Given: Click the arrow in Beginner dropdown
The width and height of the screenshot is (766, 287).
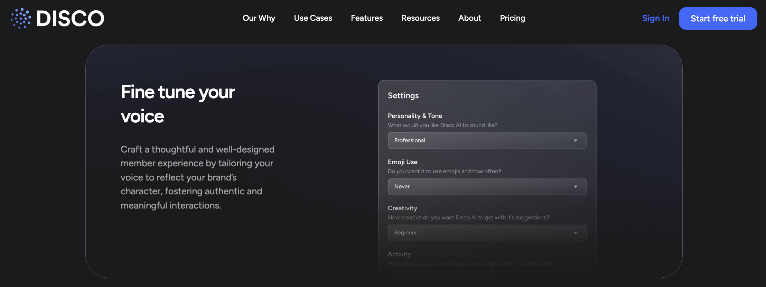Looking at the screenshot, I should (x=576, y=233).
